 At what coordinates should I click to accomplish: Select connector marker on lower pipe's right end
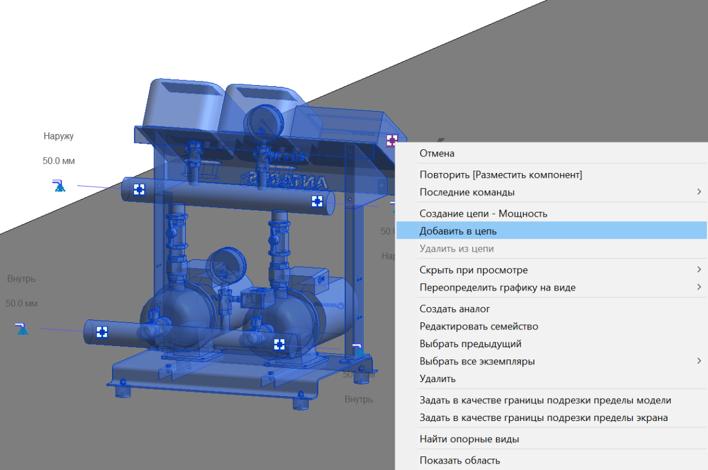[279, 344]
